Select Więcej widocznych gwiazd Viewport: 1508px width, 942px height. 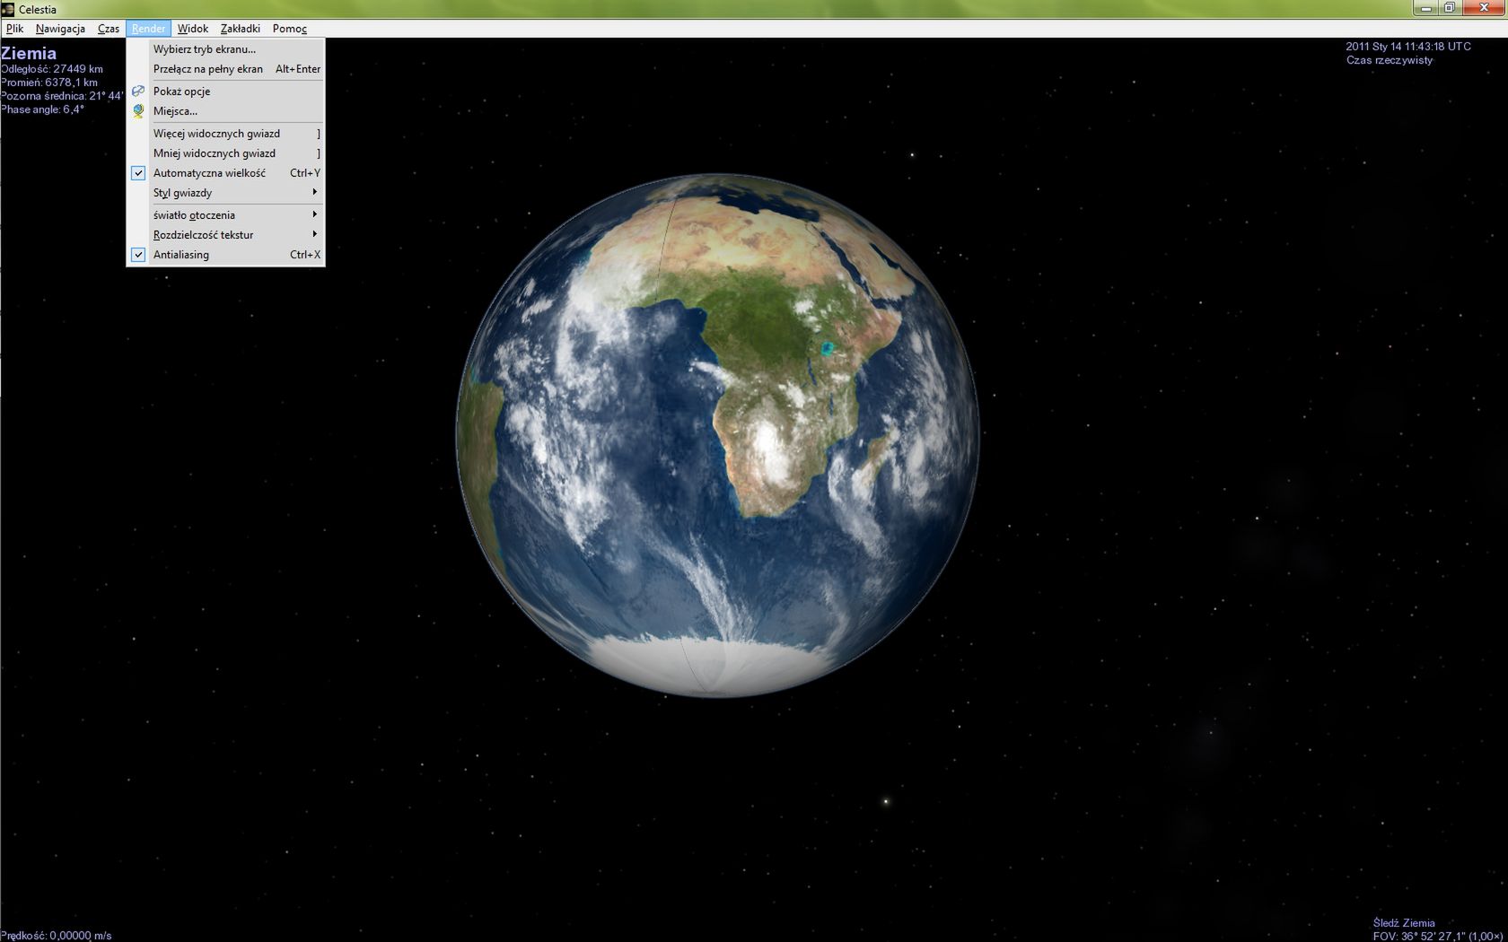coord(225,134)
